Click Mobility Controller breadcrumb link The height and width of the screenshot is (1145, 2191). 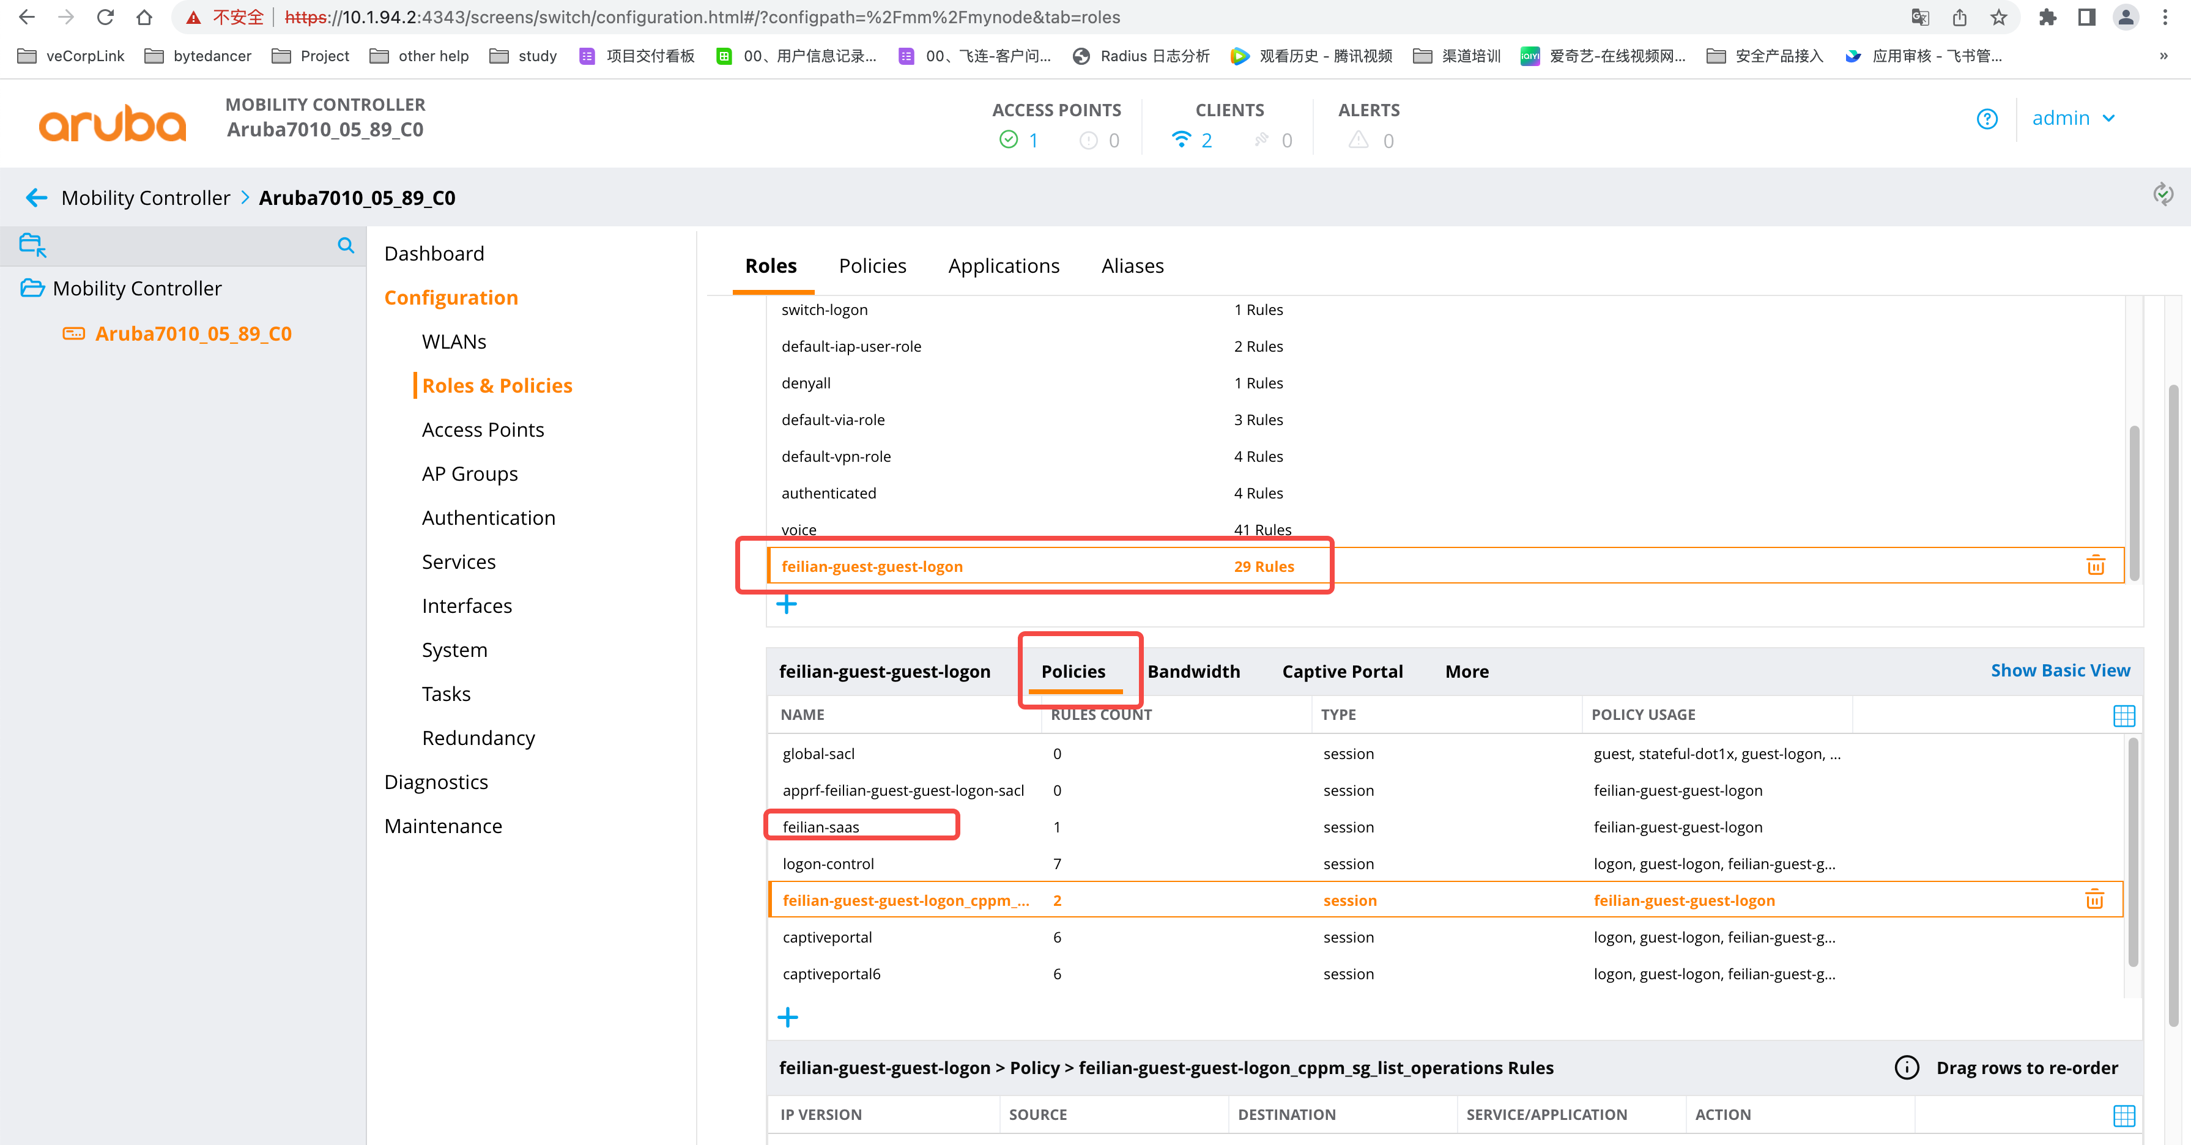point(146,198)
